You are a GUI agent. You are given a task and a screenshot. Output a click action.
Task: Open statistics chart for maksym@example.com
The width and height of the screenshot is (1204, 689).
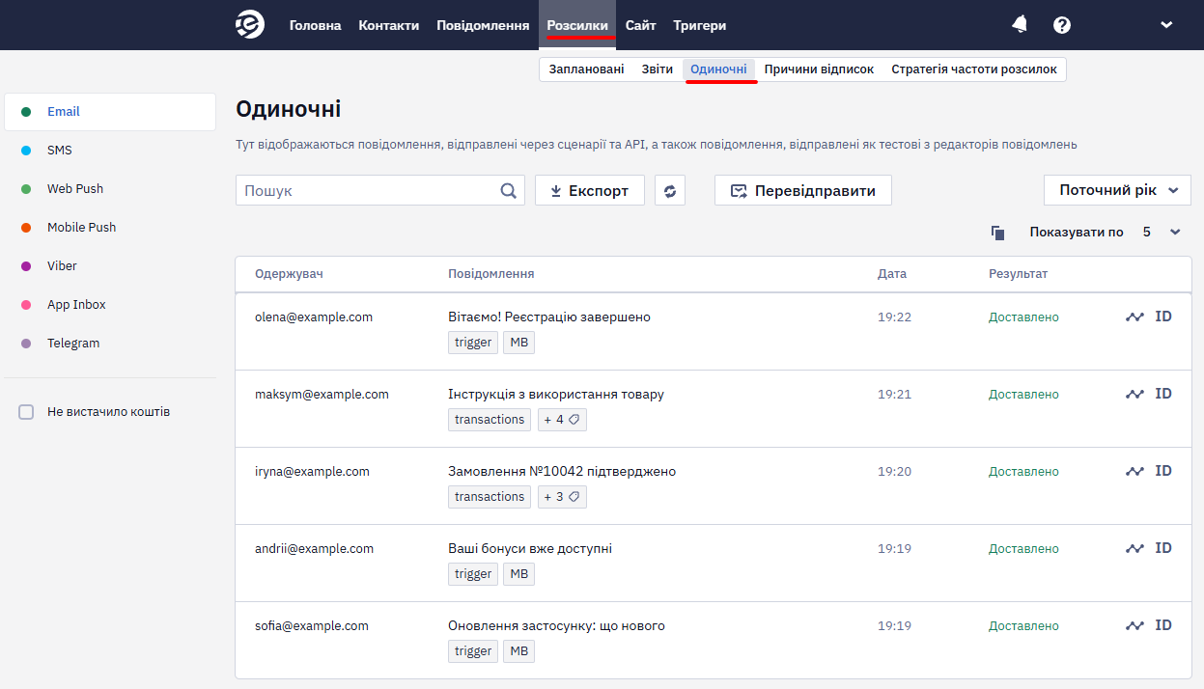tap(1134, 394)
